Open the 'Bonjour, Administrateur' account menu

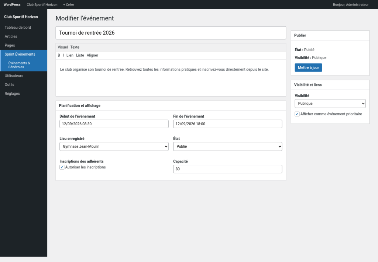point(351,4)
